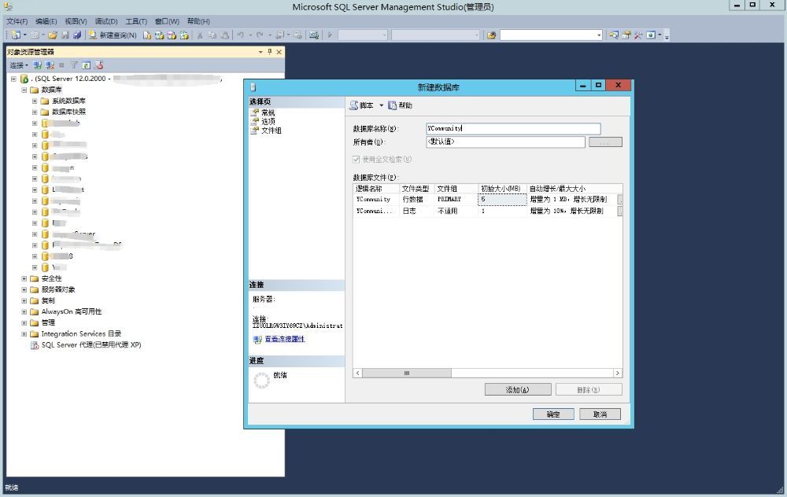This screenshot has height=497, width=787.
Task: Open the Properties Window toolbar icon
Action: (626, 35)
